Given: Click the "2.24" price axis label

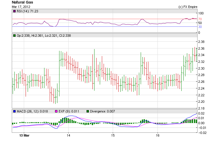Looking at the screenshot, I should (x=201, y=88).
